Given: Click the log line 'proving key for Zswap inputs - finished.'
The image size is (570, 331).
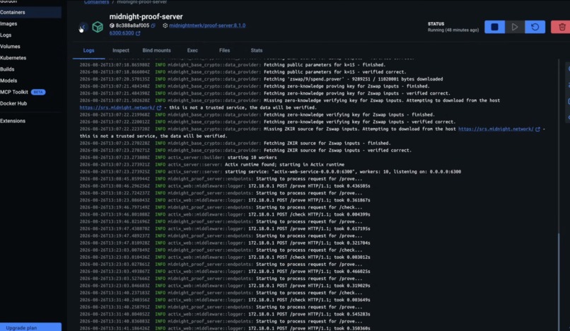Looking at the screenshot, I should [255, 86].
